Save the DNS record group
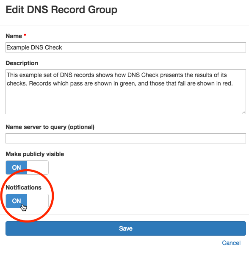 pyautogui.click(x=126, y=228)
